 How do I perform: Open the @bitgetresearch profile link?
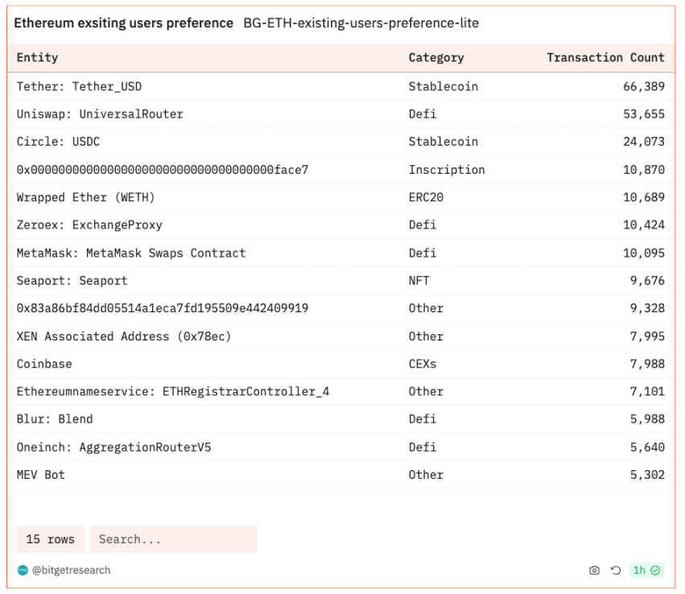pyautogui.click(x=71, y=570)
